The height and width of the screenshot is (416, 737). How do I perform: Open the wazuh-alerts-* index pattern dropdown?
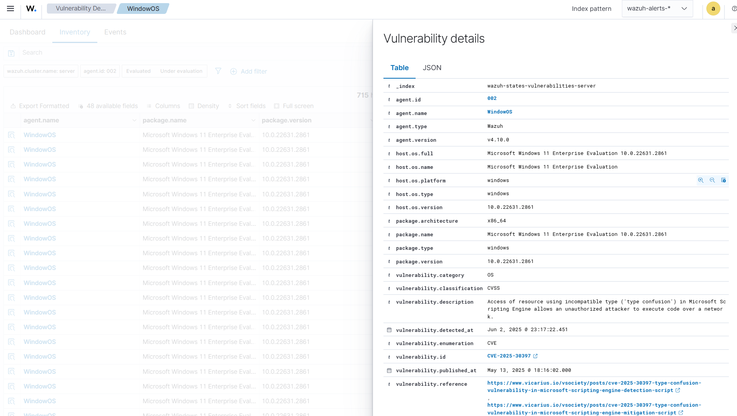pyautogui.click(x=657, y=8)
